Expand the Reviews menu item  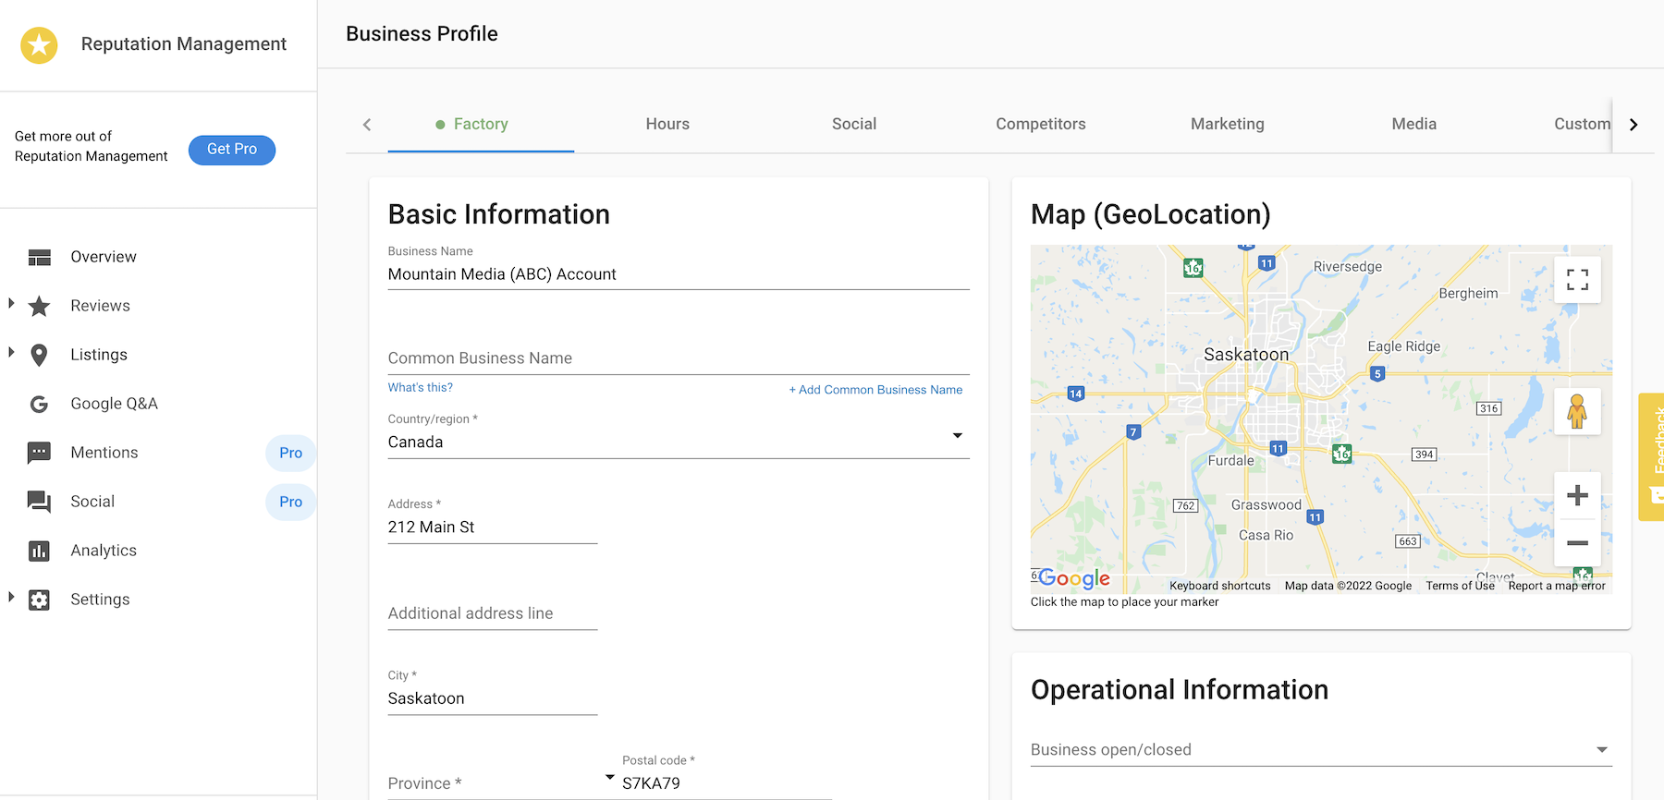[x=11, y=303]
